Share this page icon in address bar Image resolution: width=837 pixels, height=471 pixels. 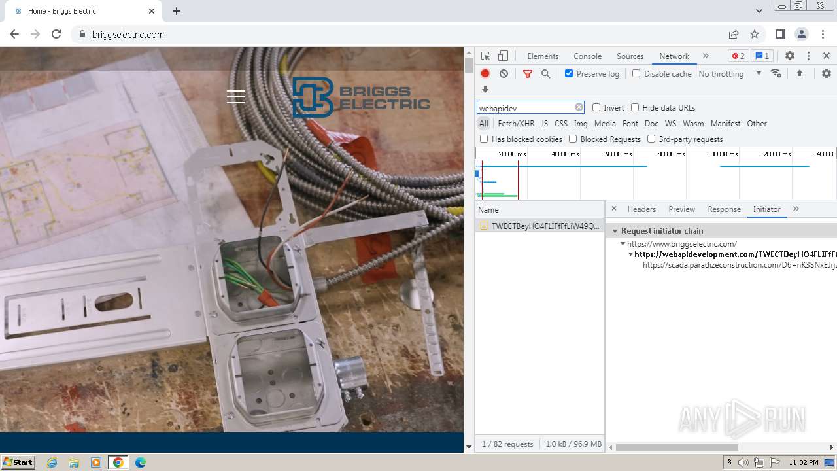point(734,34)
